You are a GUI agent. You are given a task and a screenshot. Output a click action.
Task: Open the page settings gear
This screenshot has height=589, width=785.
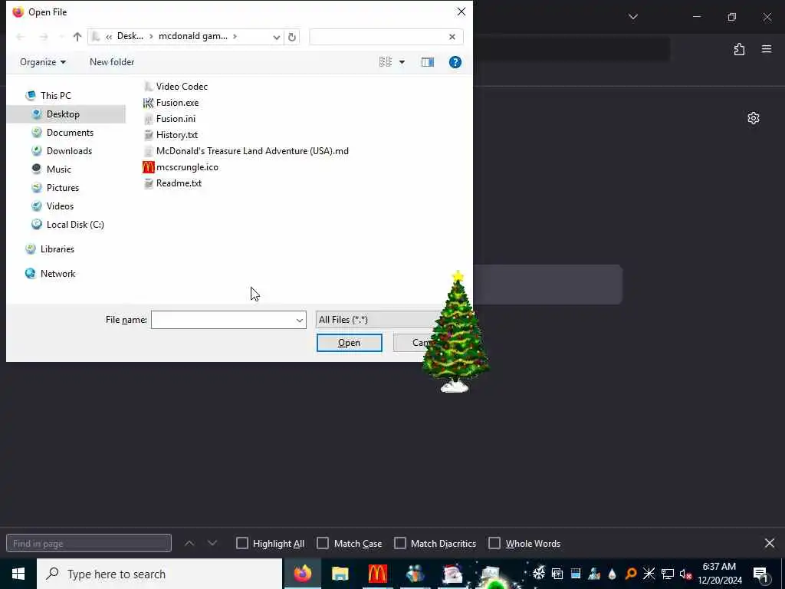tap(754, 118)
